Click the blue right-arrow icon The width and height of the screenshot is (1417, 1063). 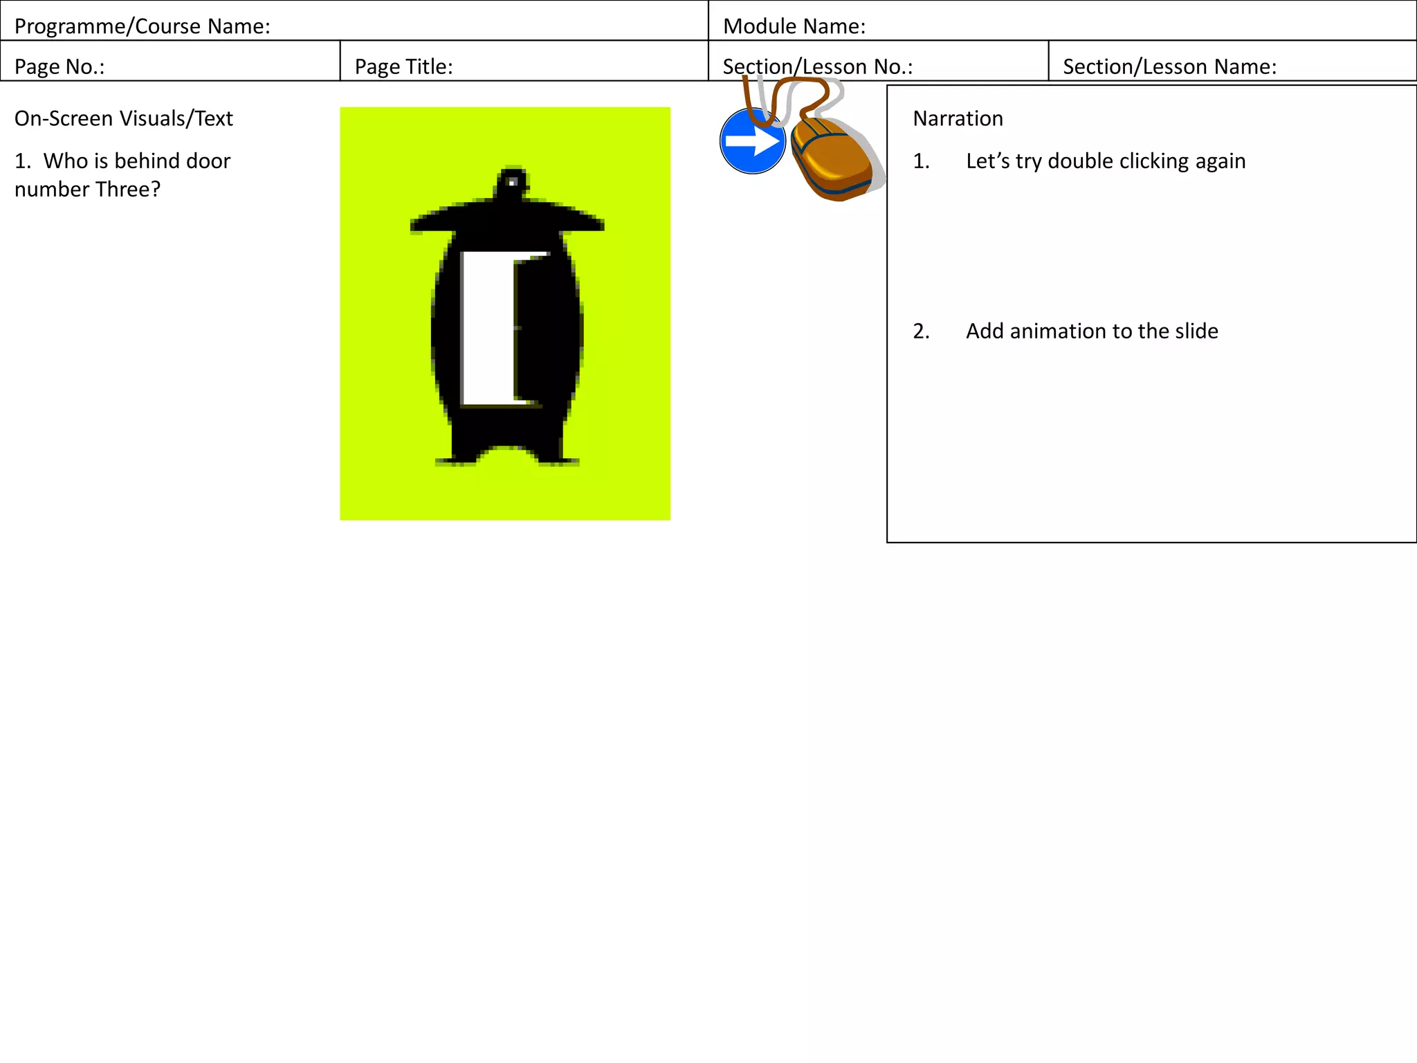(753, 141)
